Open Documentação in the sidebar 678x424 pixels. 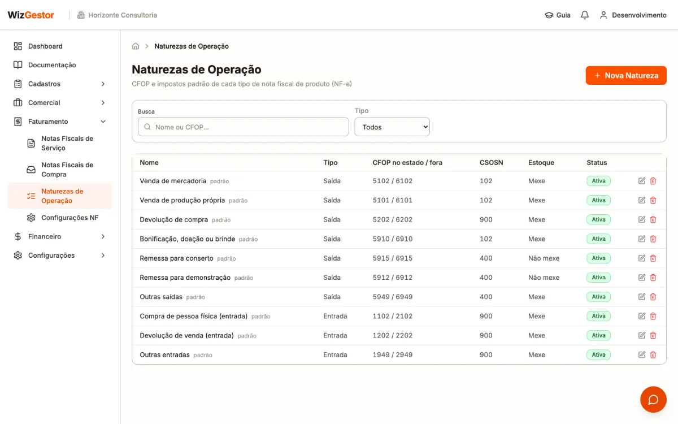point(60,65)
